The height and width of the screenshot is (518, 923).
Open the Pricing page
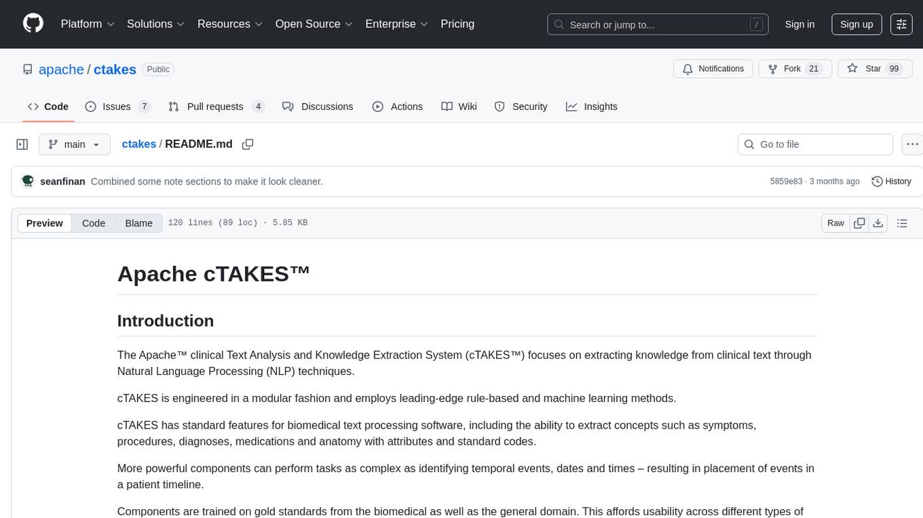pyautogui.click(x=457, y=24)
